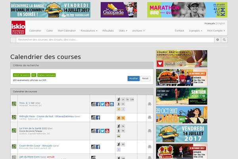This screenshot has height=159, width=238.
Task: Open Courir 6H En Coeur - Rimouski link
Action: click(36, 146)
